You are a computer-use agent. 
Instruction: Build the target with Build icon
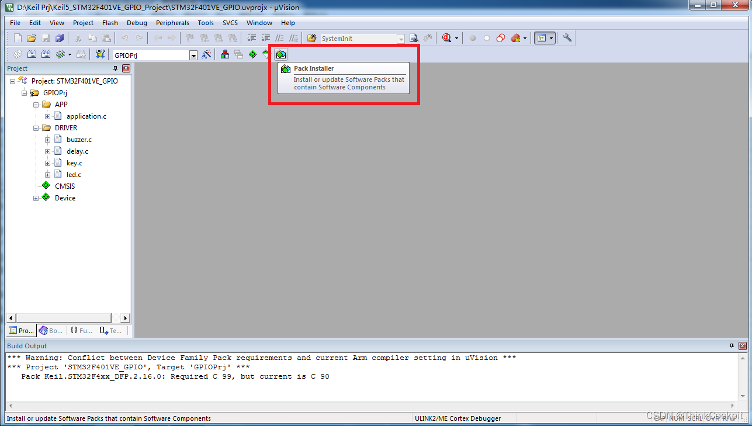point(32,54)
